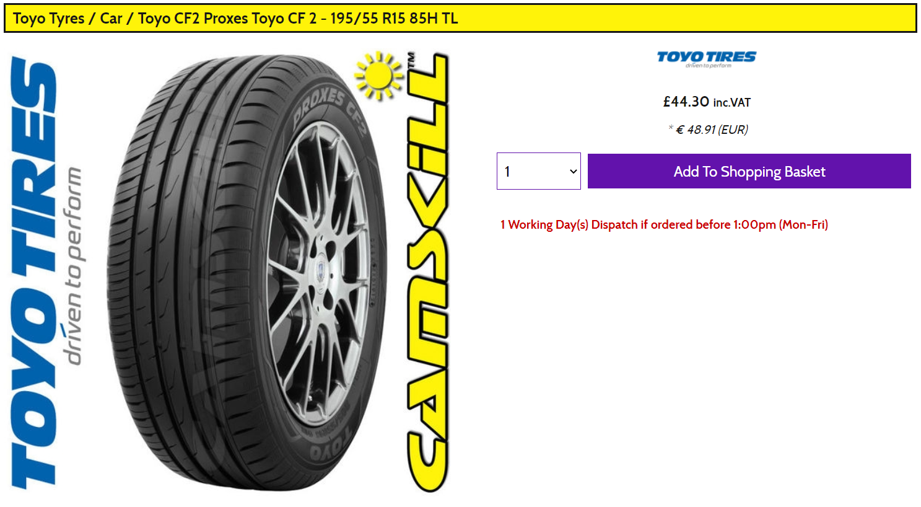Click the '195/55 R15 85H TL' title text

394,19
